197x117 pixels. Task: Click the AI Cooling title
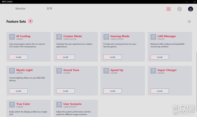23,36
